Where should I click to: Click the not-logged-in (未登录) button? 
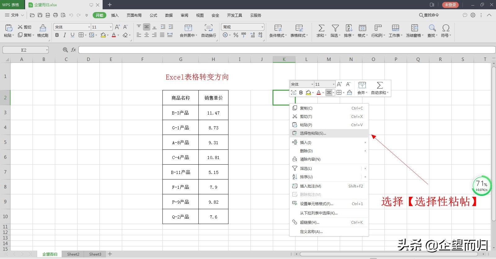pos(450,5)
